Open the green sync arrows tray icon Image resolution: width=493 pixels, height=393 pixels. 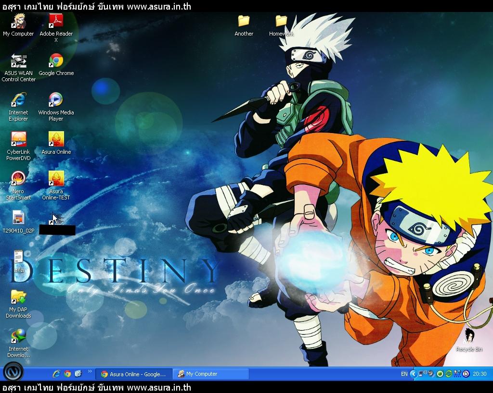(449, 374)
